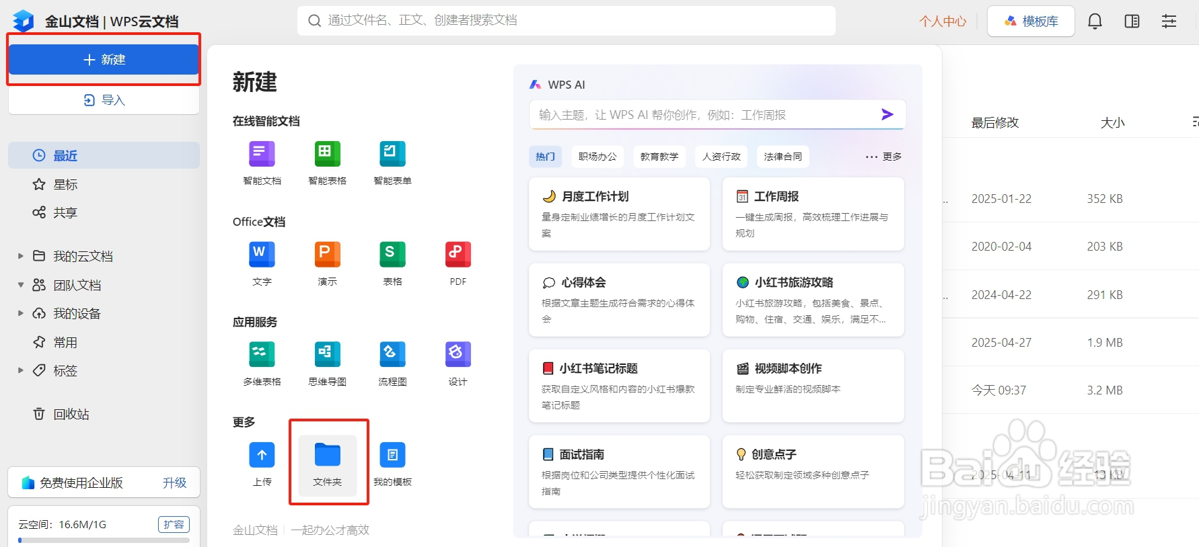Click 升级 to upgrade to enterprise
The width and height of the screenshot is (1199, 547).
pos(174,482)
